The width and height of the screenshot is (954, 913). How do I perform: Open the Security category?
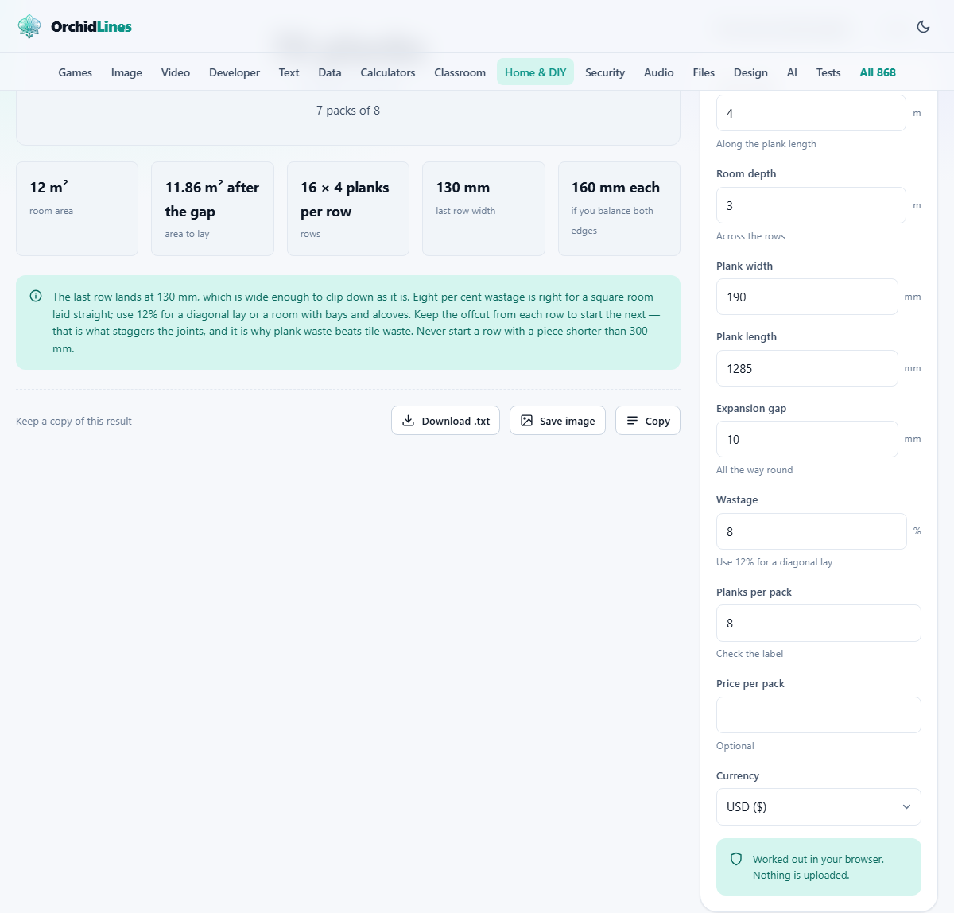pos(605,72)
